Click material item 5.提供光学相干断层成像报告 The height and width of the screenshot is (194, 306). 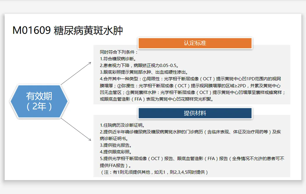coord(192,159)
